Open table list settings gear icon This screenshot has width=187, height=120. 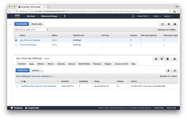169,24
